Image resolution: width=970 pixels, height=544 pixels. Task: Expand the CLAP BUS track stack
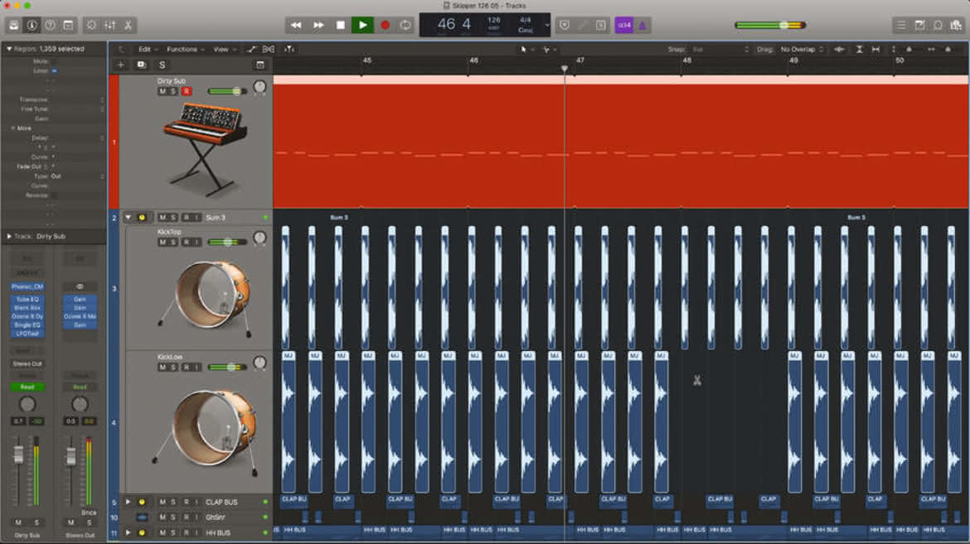[x=128, y=502]
